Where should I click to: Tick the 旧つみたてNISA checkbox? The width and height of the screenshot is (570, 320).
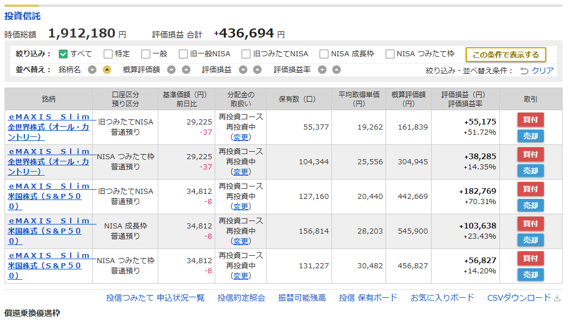[x=246, y=54]
